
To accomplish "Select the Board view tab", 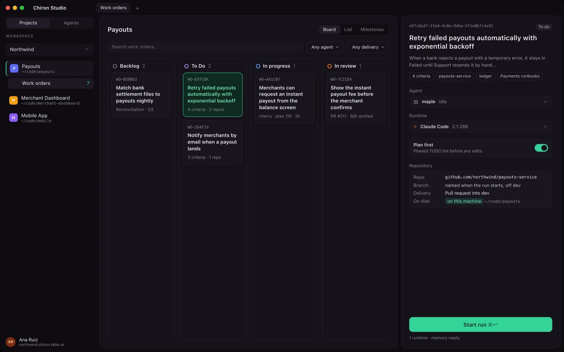I will (329, 30).
